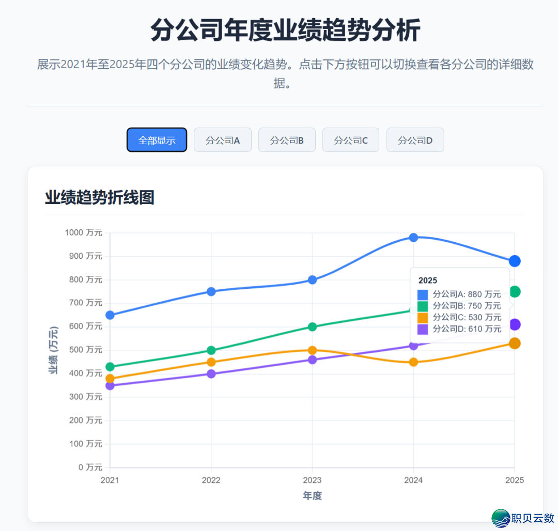
Task: Click orange 分公司C data point at 2024
Action: [413, 362]
